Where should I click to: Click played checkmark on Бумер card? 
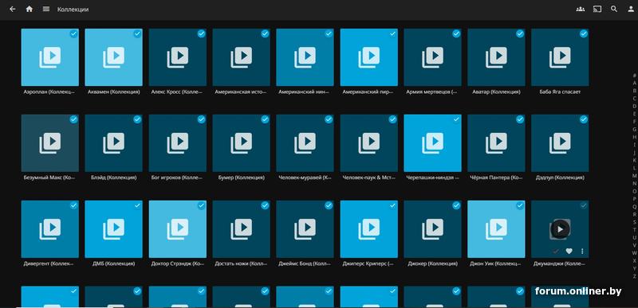point(265,119)
